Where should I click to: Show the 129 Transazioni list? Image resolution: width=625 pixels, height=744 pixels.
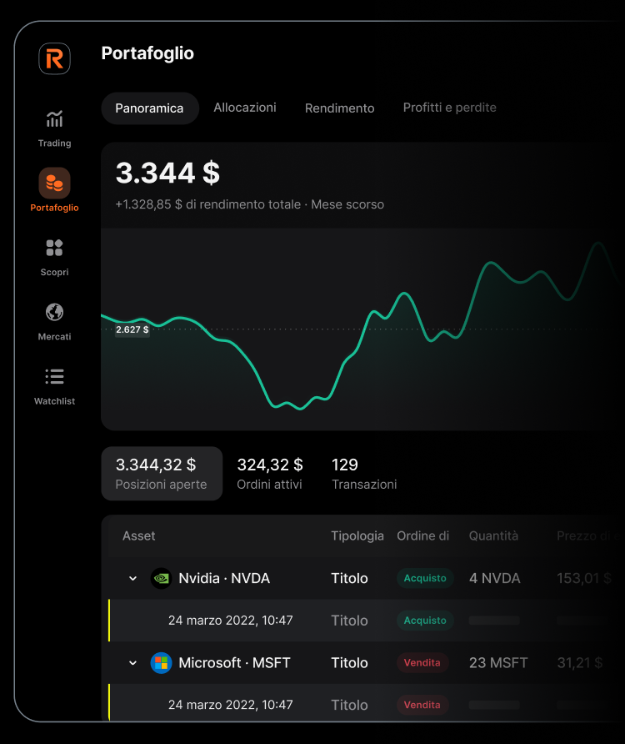pyautogui.click(x=364, y=474)
